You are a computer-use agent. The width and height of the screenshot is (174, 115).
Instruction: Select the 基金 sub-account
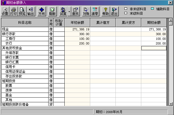pos(25,95)
